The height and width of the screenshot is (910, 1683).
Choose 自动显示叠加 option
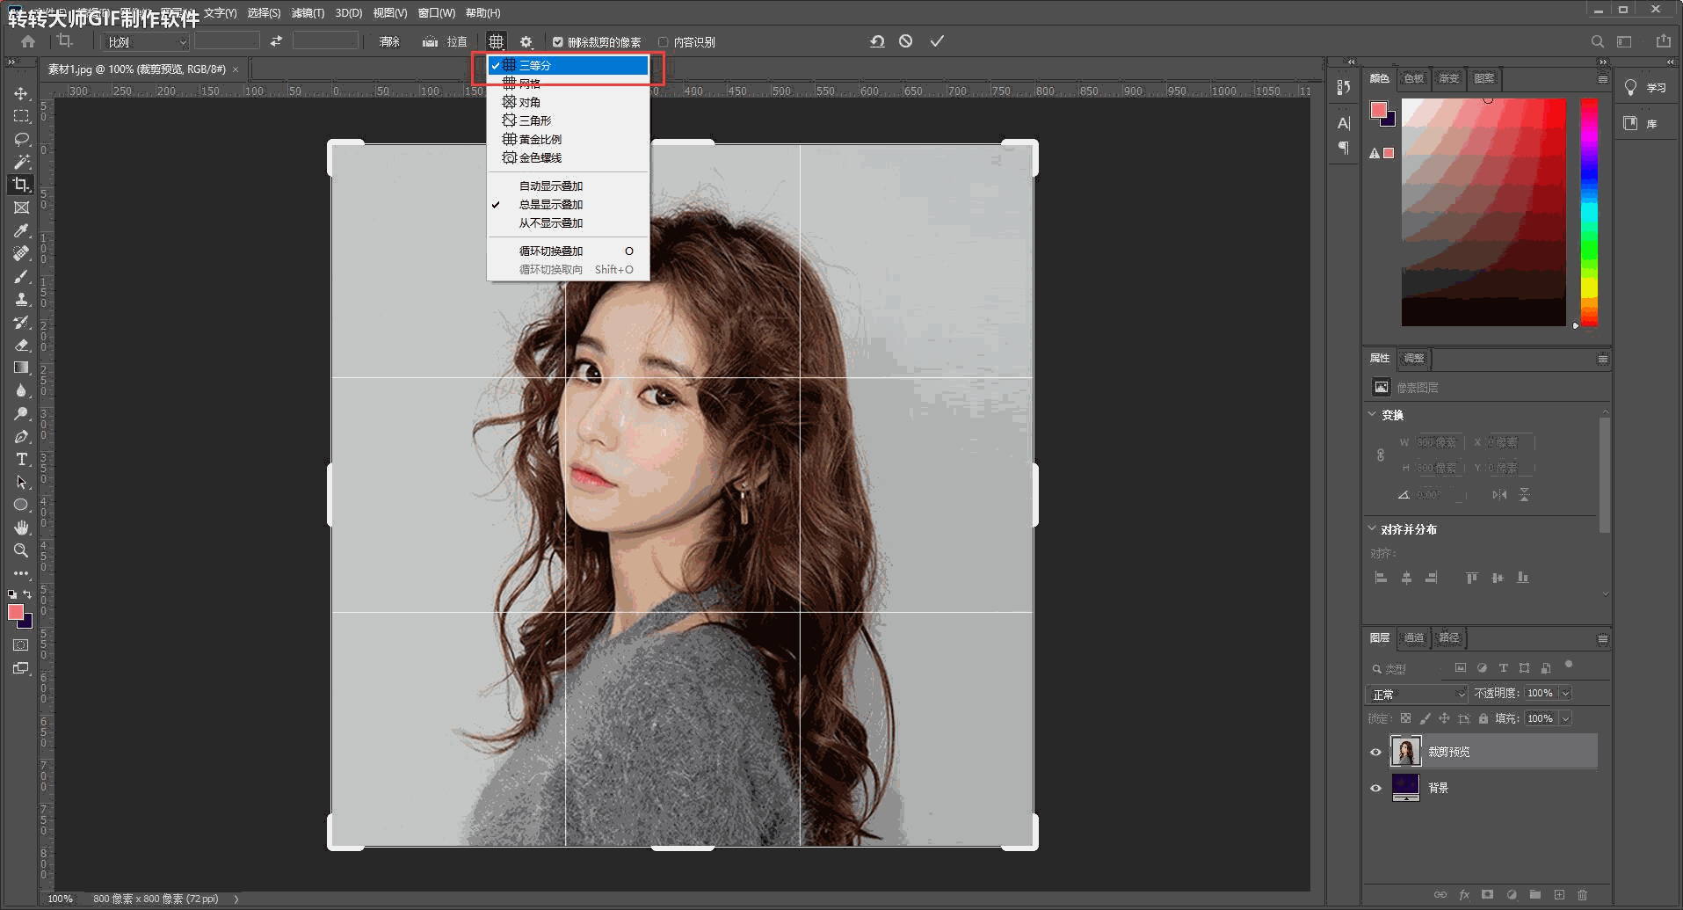568,186
